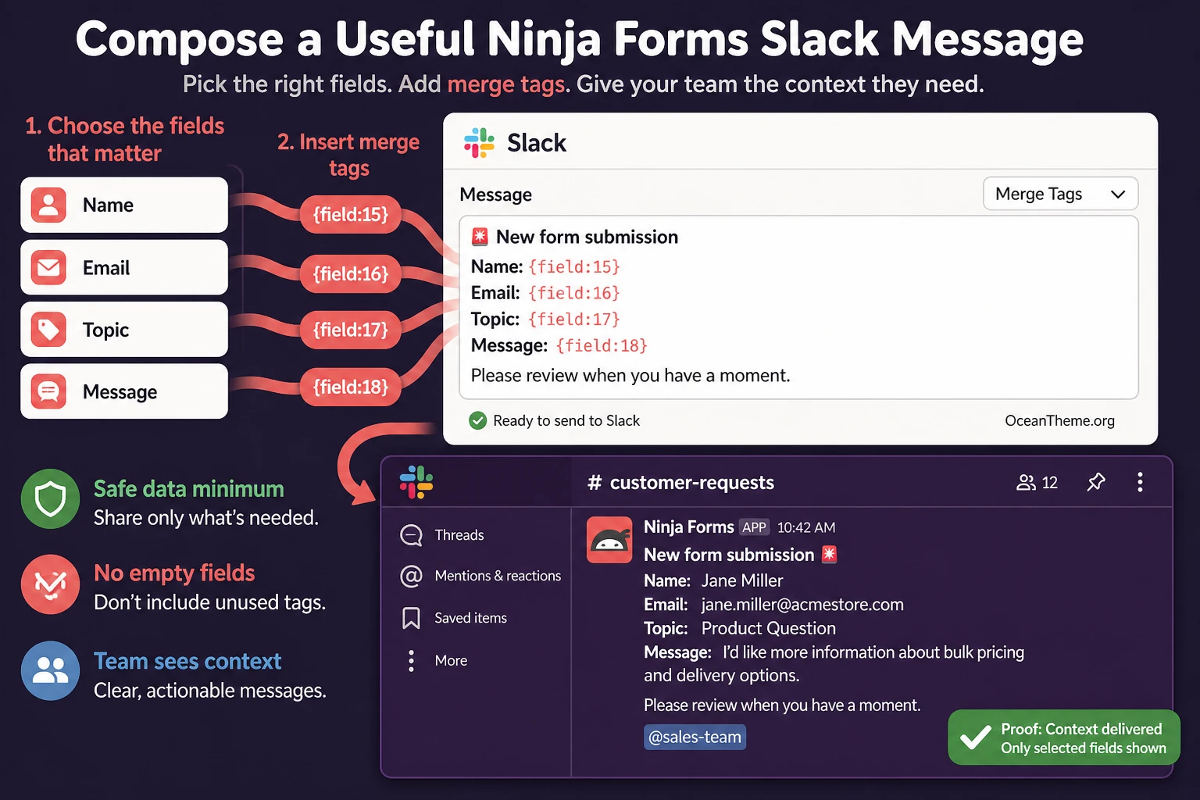Select the Topic field card

point(124,330)
